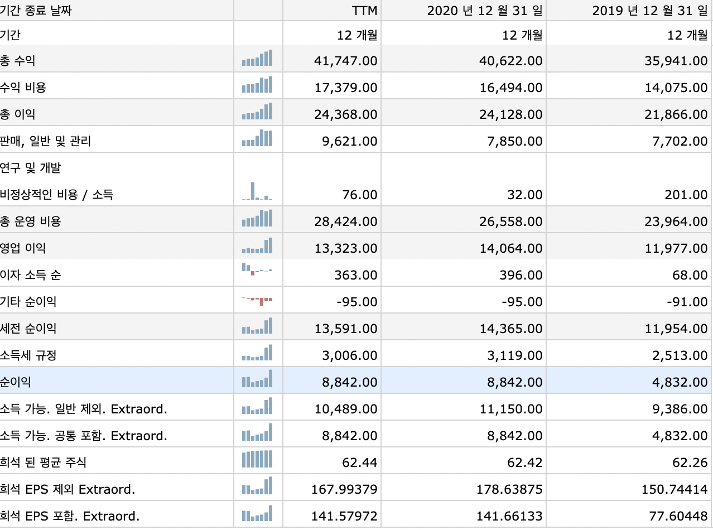Viewport: 713px width, 530px height.
Task: Open sparkline chart for 희석 된 평균 주식
Action: (257, 459)
